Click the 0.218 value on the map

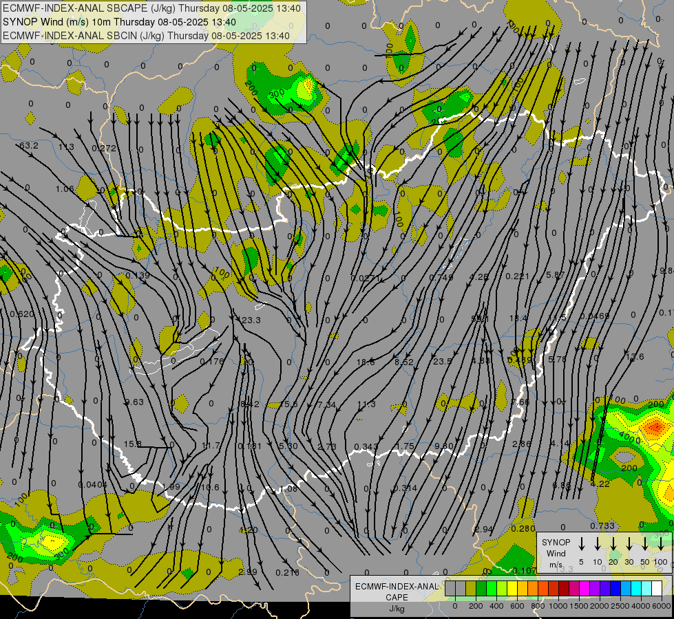pyautogui.click(x=288, y=573)
